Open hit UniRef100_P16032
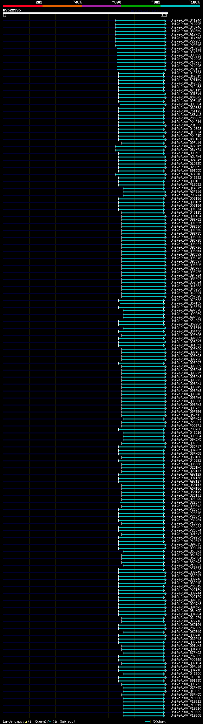This screenshot has height=724, width=203. tap(186, 184)
